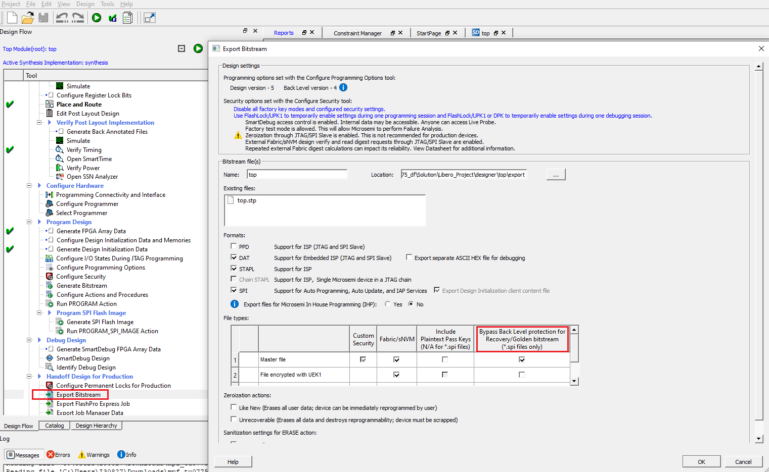Click the Redo toolbar icon
This screenshot has width=769, height=472.
78,18
